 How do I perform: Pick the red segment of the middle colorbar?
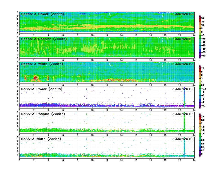pos(200,70)
